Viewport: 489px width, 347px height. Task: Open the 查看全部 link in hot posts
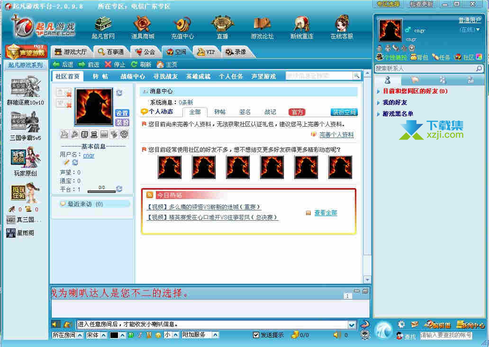[326, 213]
